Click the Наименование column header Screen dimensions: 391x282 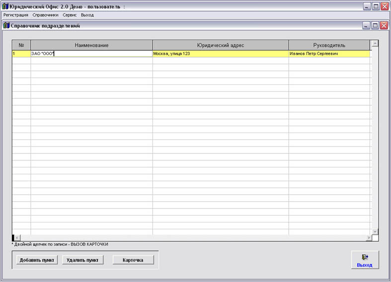point(91,45)
